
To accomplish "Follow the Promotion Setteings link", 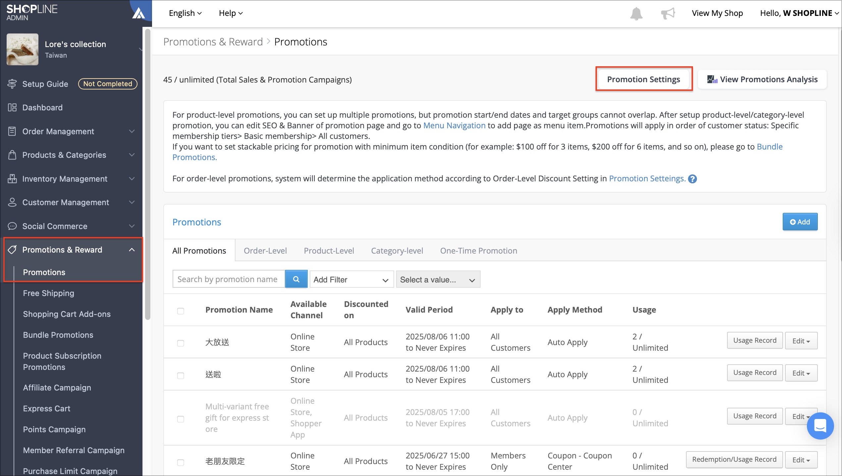I will coord(647,179).
